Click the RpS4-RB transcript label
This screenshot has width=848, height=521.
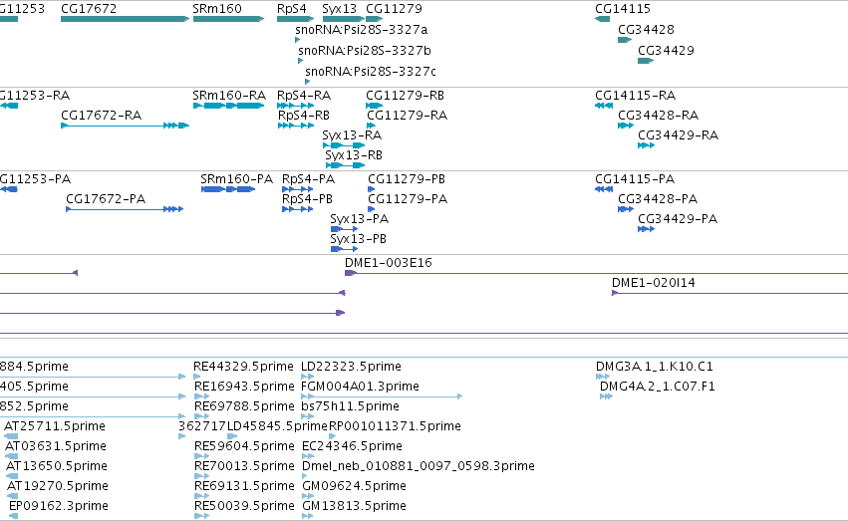(x=303, y=116)
